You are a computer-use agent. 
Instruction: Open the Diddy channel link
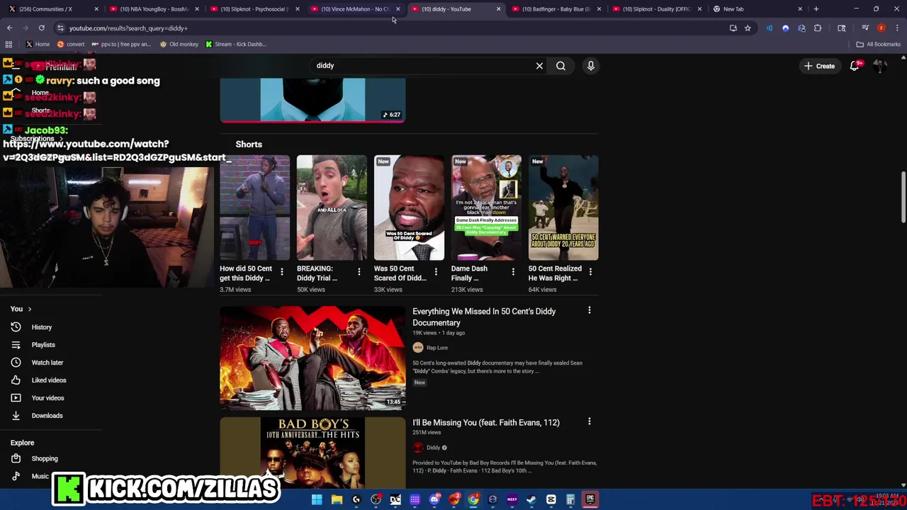pos(433,448)
